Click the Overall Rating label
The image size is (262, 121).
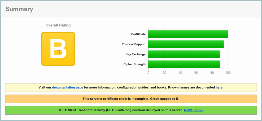tap(58, 25)
